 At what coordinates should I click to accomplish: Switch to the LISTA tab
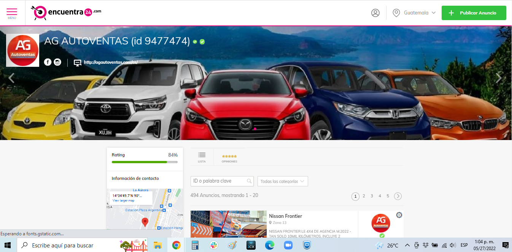point(202,157)
